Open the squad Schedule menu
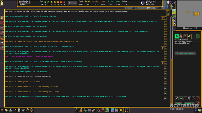This screenshot has width=202, height=113. [x=189, y=103]
